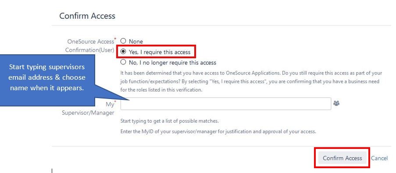Cancel the access confirmation form

(x=379, y=158)
